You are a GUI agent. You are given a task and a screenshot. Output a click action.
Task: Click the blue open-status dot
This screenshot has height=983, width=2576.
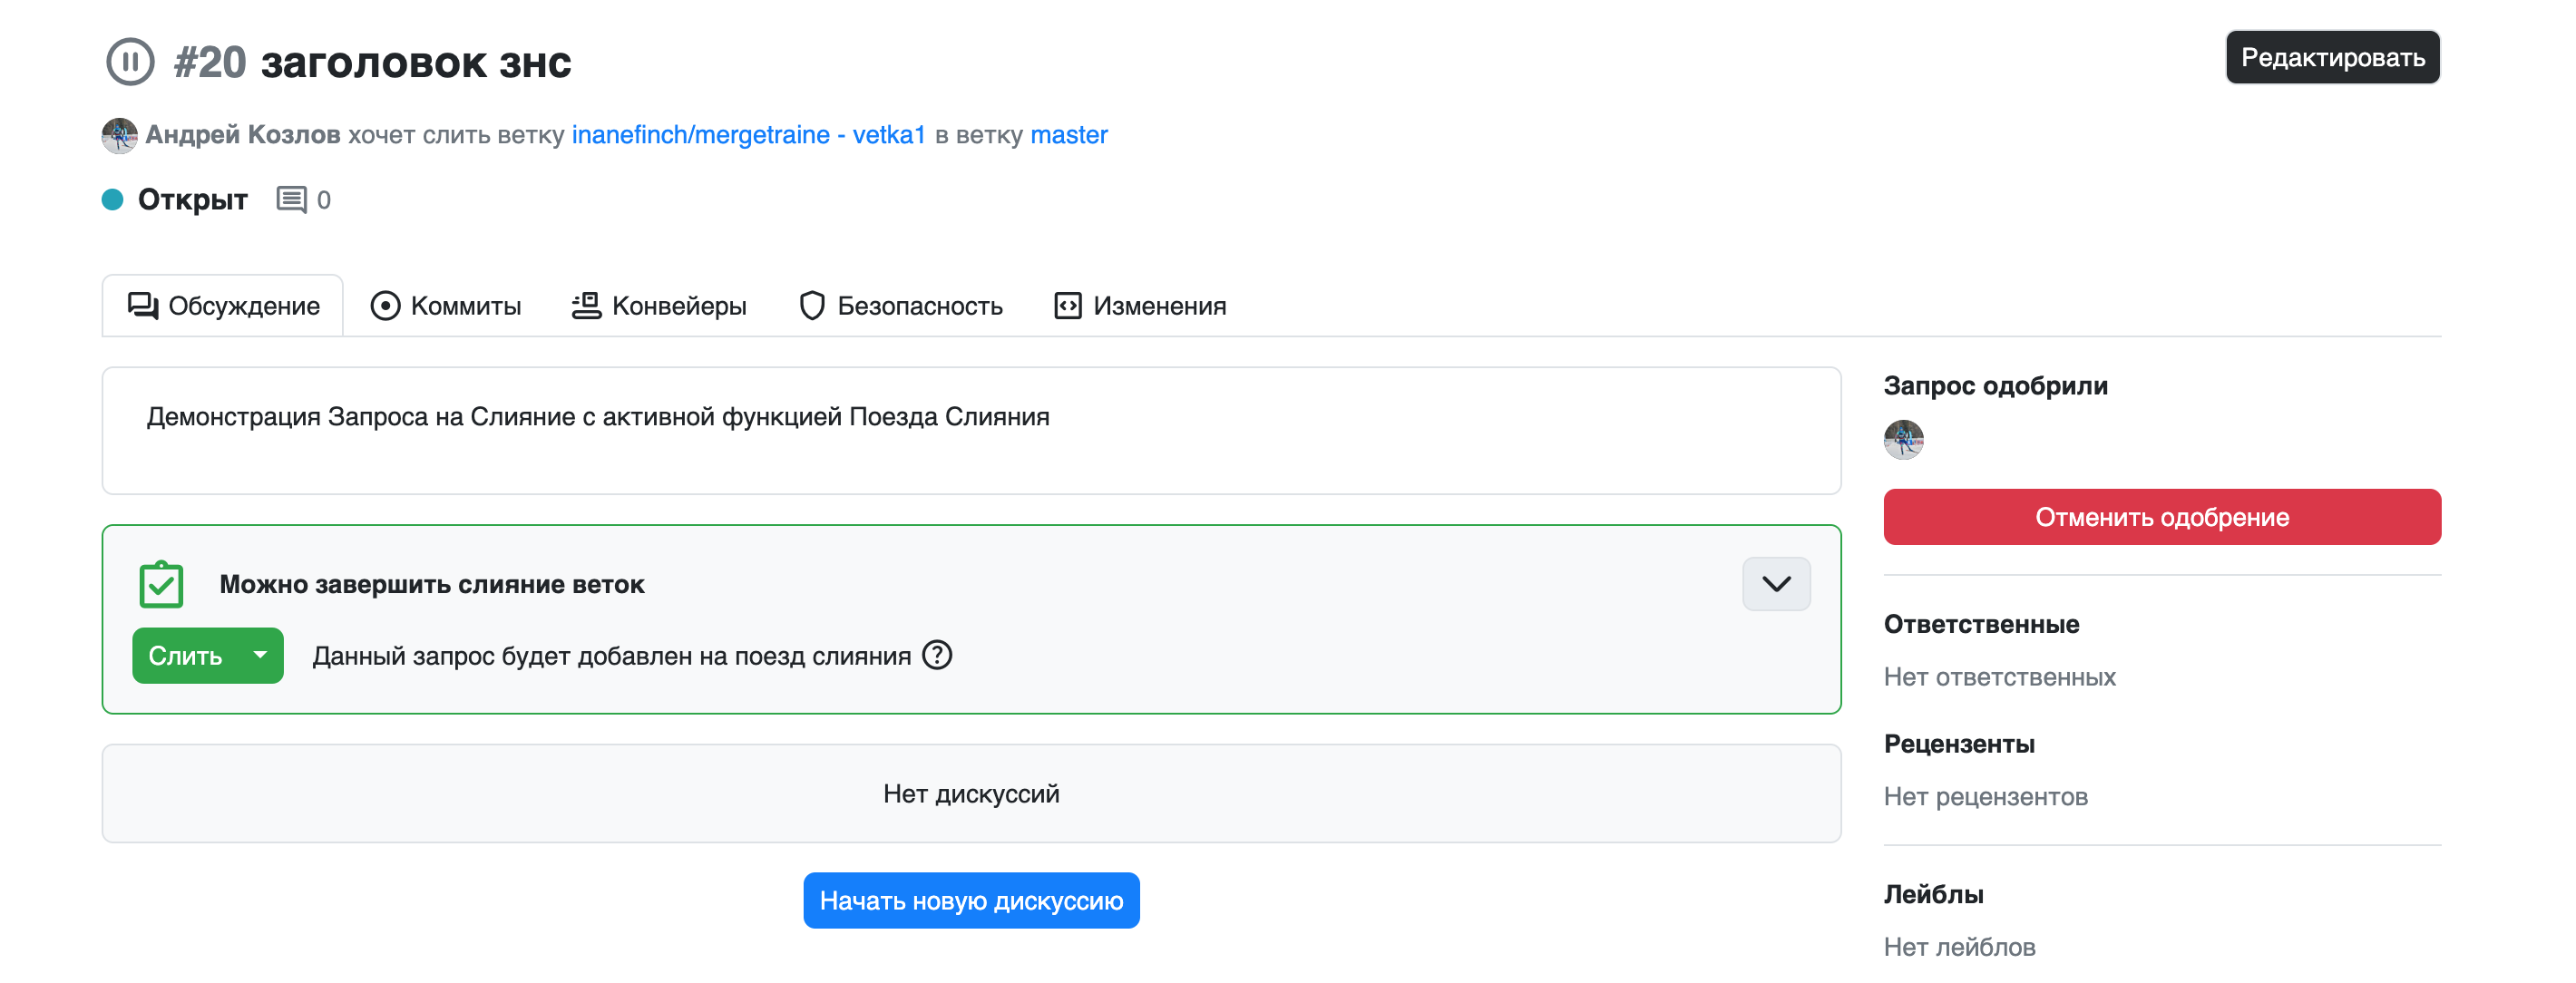113,200
